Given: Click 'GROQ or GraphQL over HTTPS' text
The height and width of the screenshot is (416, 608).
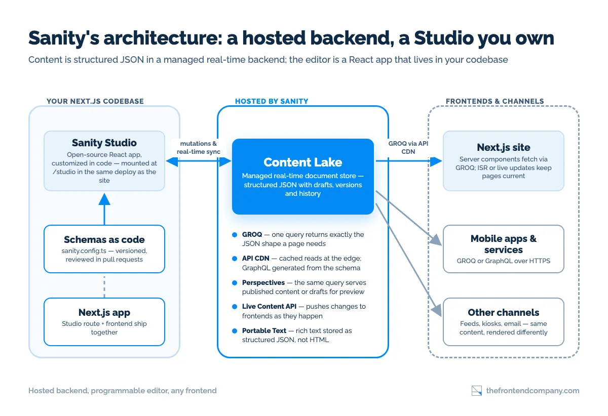Looking at the screenshot, I should click(x=504, y=261).
